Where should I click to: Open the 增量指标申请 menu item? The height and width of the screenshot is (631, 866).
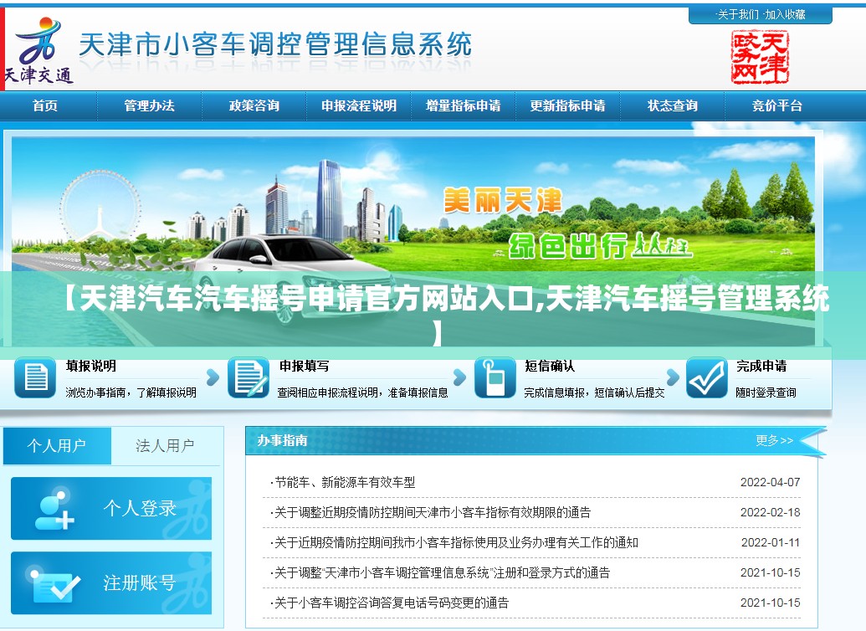click(464, 105)
